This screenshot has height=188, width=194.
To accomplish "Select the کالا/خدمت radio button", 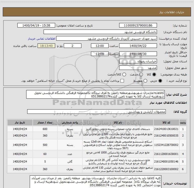I will point(124,74).
